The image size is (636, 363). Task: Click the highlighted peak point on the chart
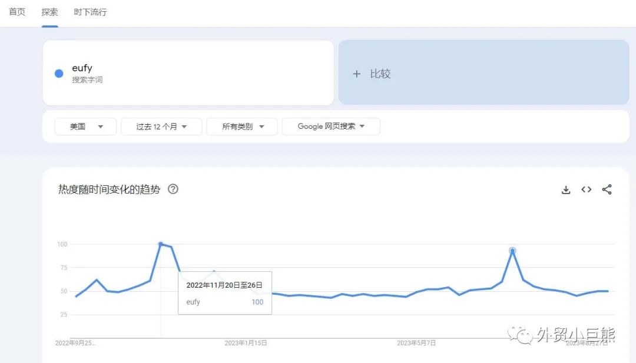512,250
